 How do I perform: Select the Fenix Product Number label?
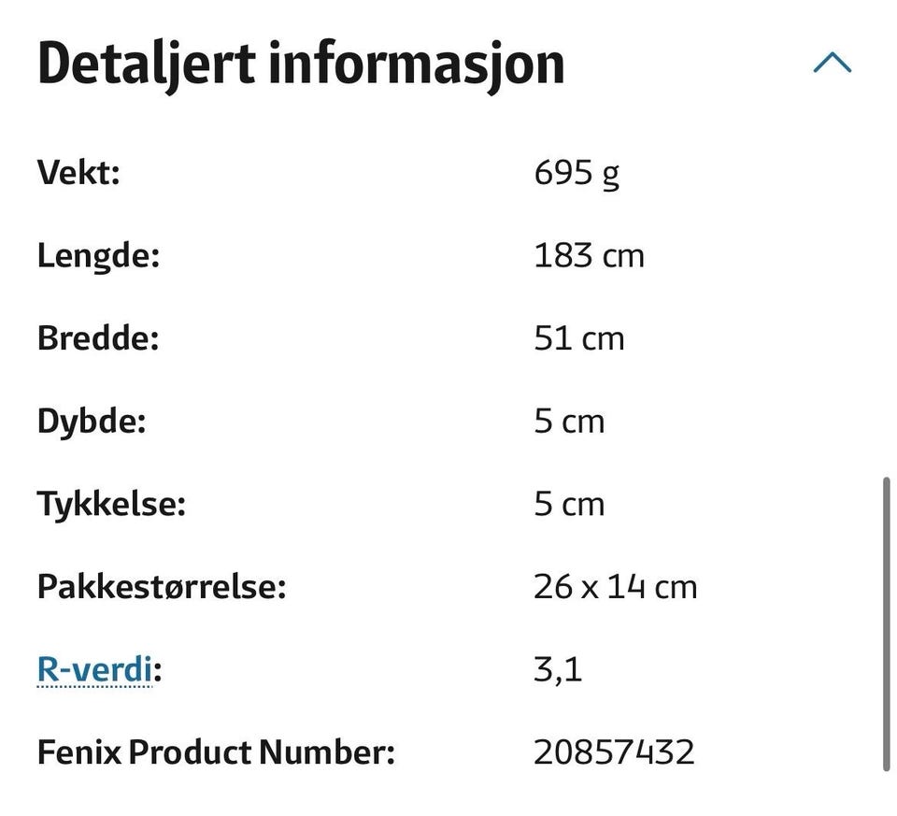point(216,752)
